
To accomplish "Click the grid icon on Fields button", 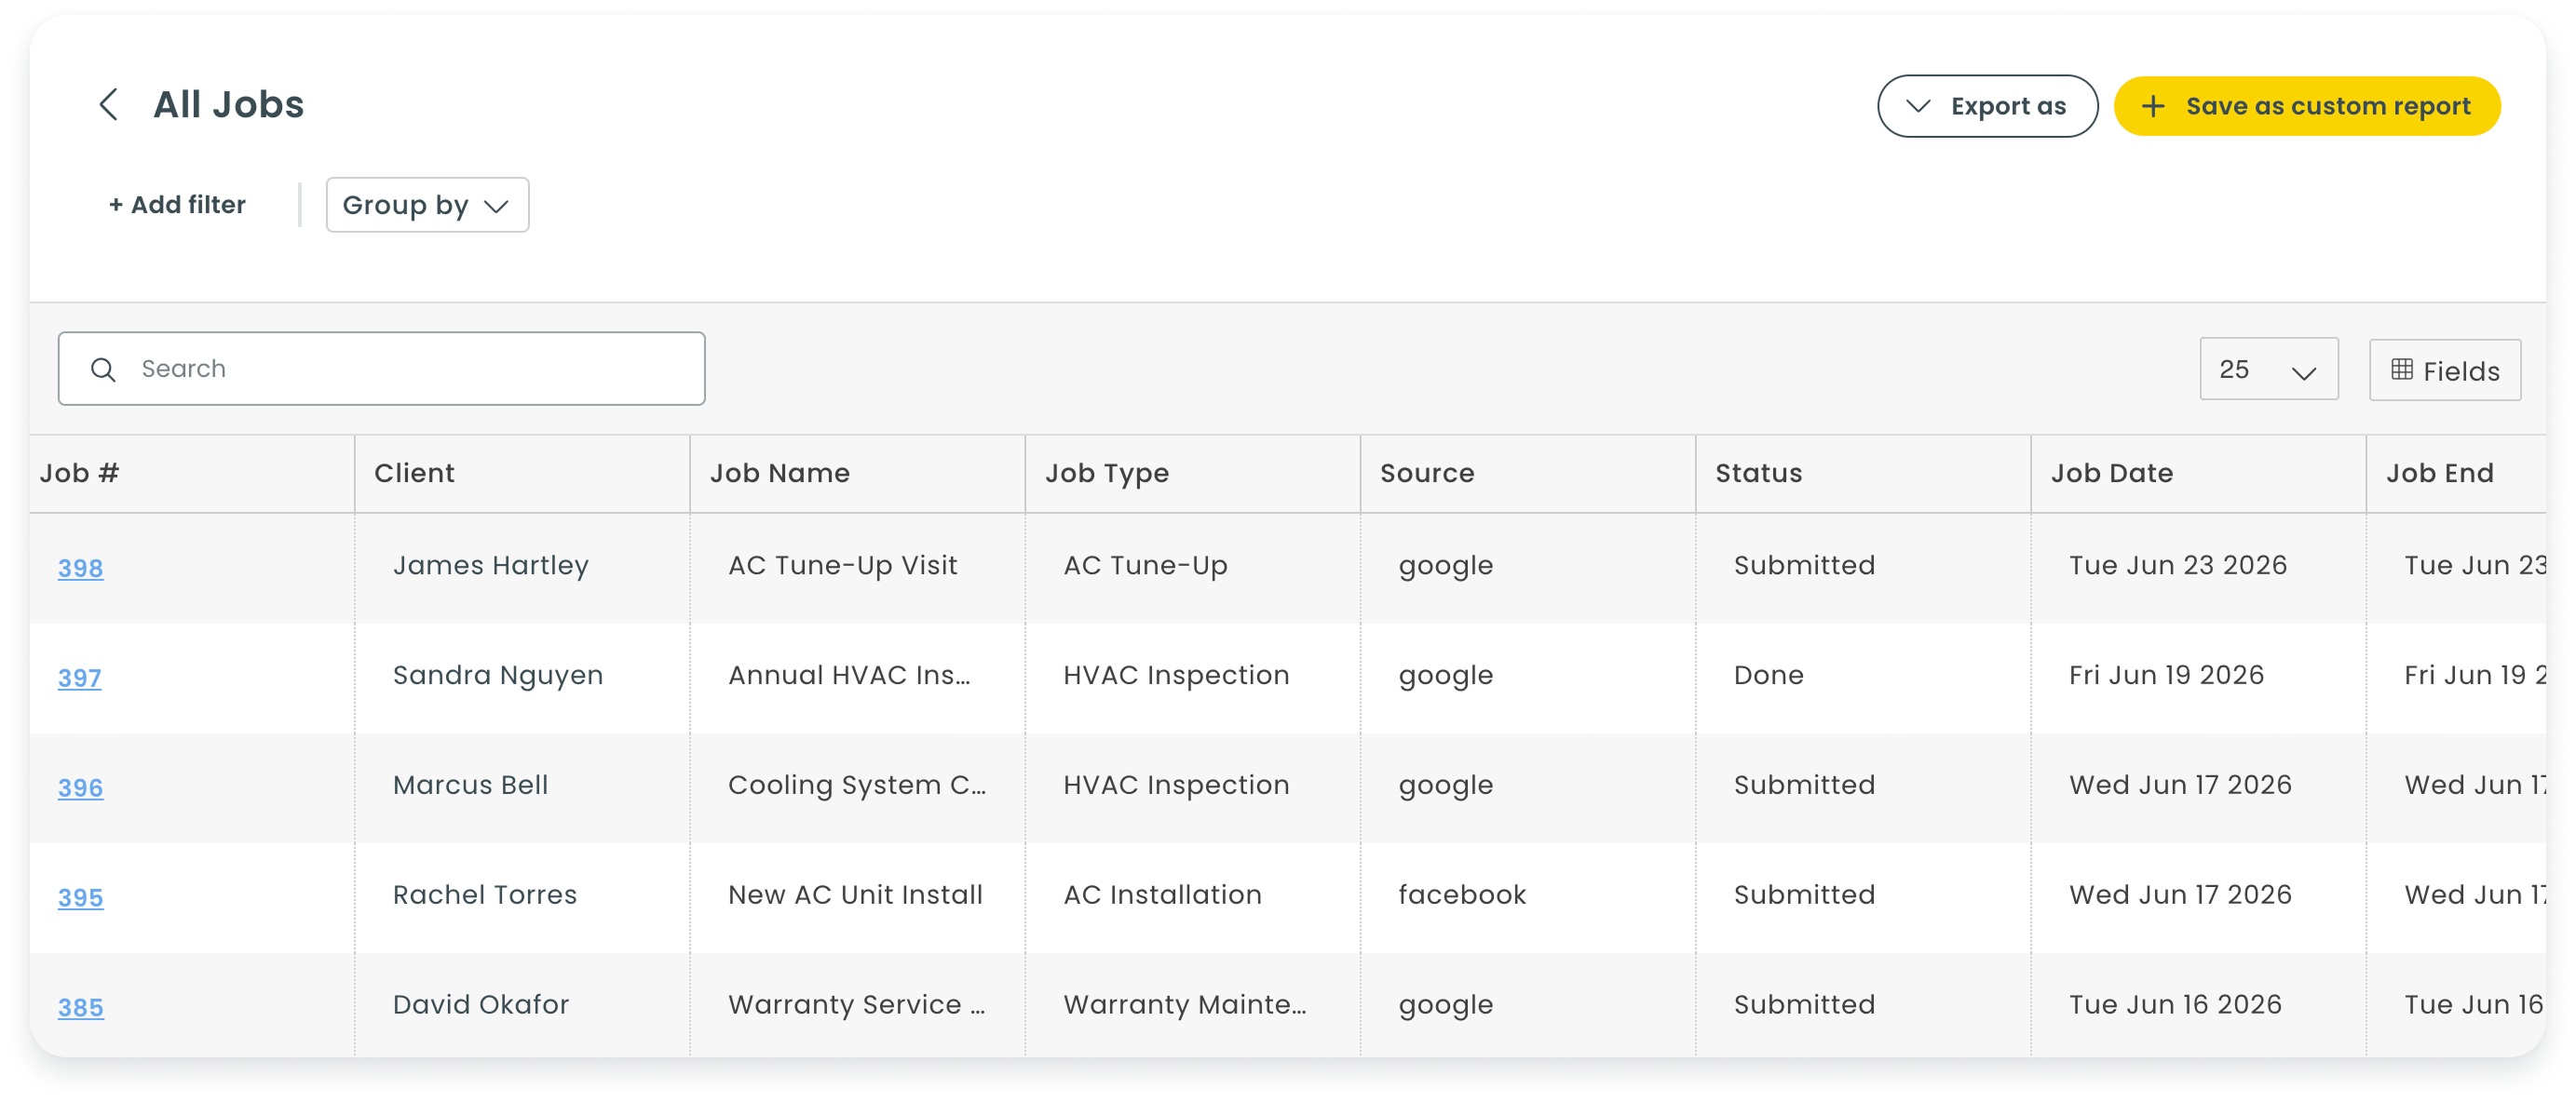I will click(x=2402, y=370).
